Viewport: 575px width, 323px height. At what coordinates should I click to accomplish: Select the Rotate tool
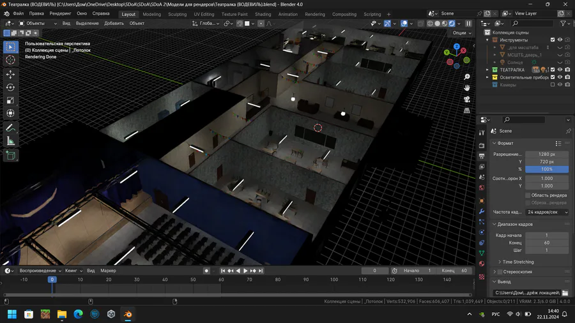tap(10, 87)
